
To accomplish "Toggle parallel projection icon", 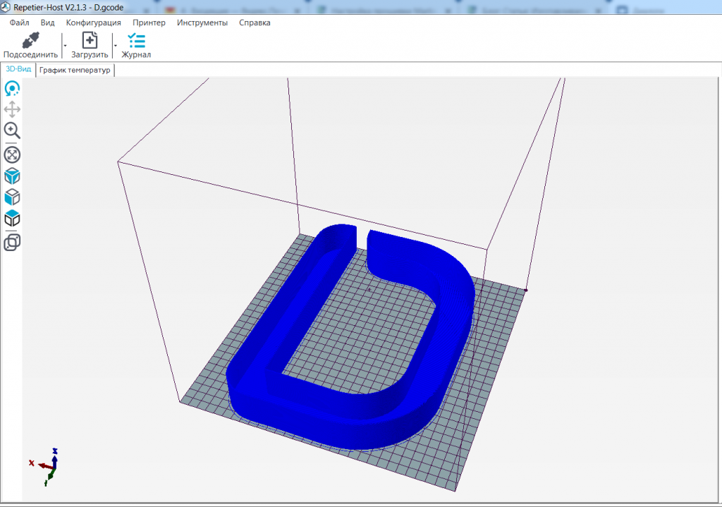I will [x=12, y=243].
